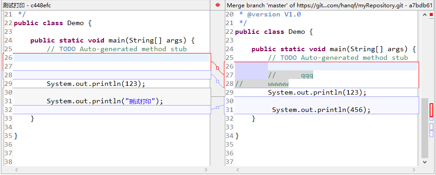Place cursor on println("测试打印") line
Viewport: 436px width, 175px height.
coord(112,101)
